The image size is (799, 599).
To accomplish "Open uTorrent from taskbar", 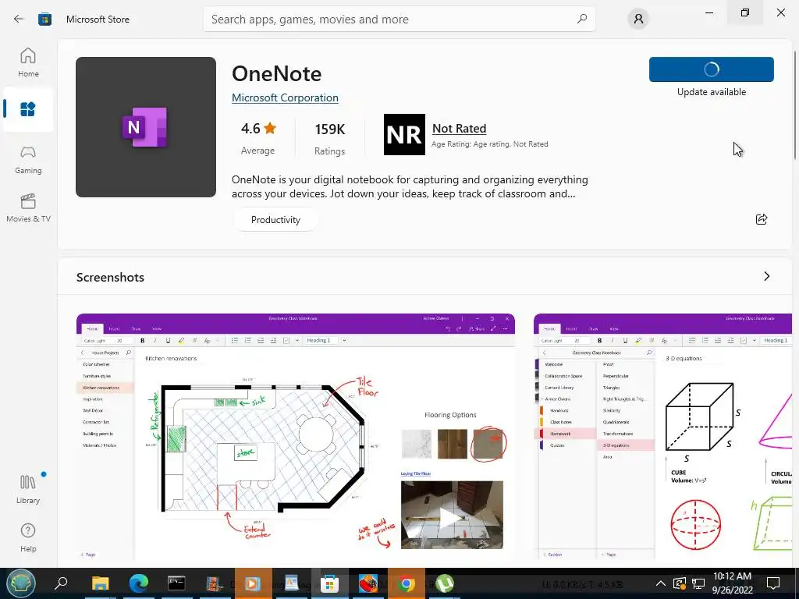I will 445,583.
